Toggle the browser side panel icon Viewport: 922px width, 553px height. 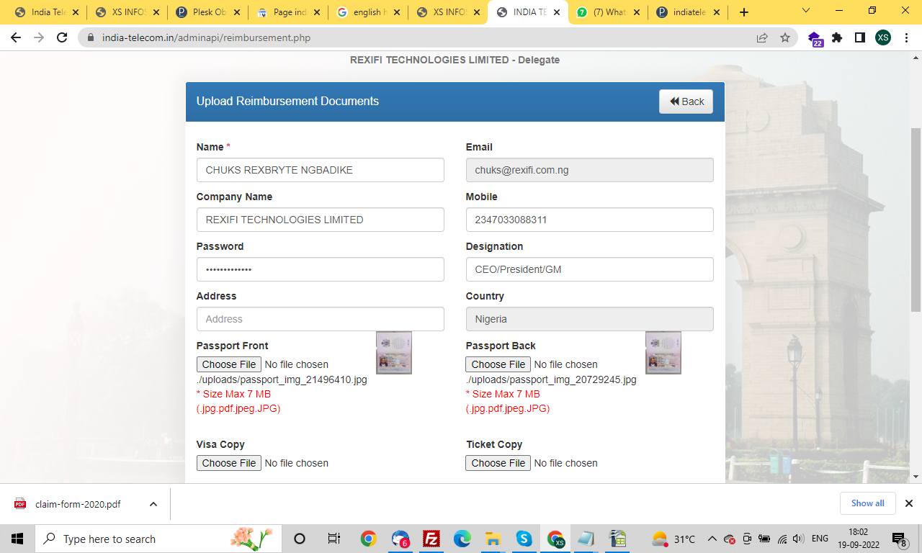860,37
